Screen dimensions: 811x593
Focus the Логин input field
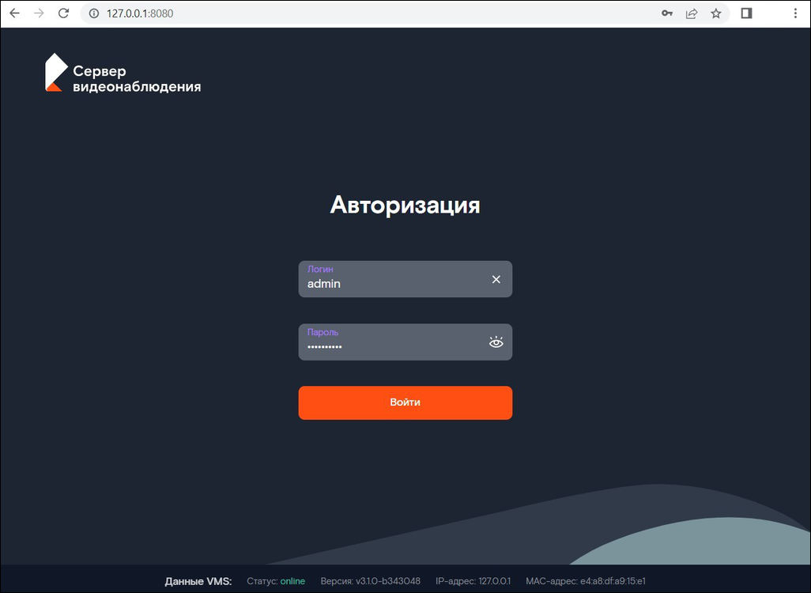405,279
